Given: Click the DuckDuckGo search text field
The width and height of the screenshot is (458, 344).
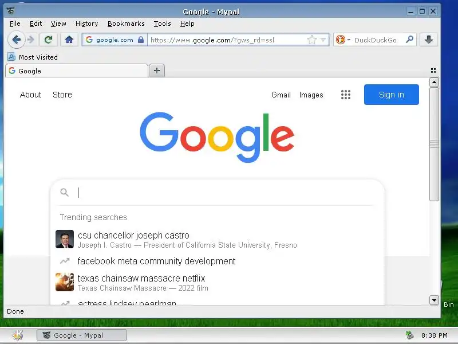Looking at the screenshot, I should [377, 40].
